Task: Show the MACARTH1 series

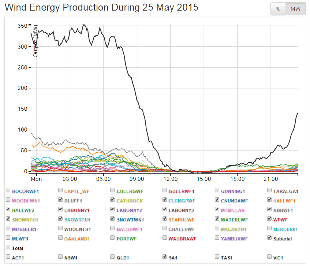Action: [x=217, y=229]
